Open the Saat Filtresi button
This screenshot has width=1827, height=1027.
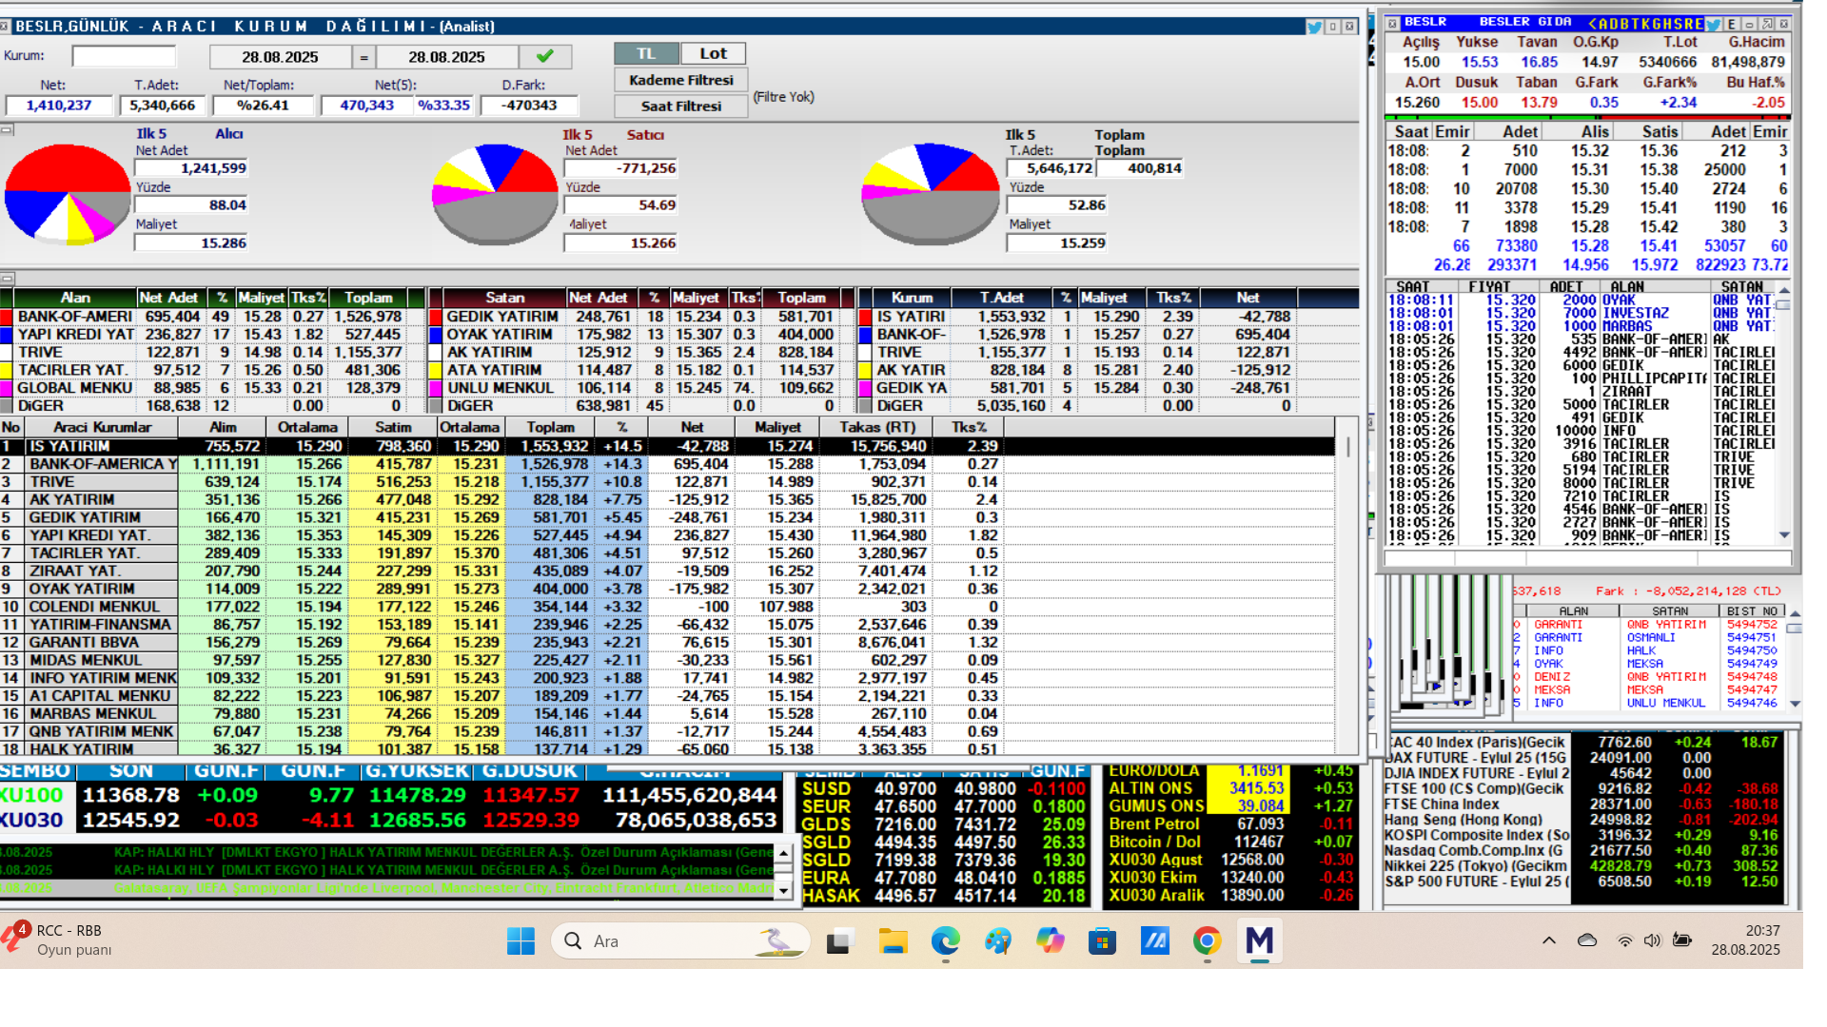[x=680, y=106]
